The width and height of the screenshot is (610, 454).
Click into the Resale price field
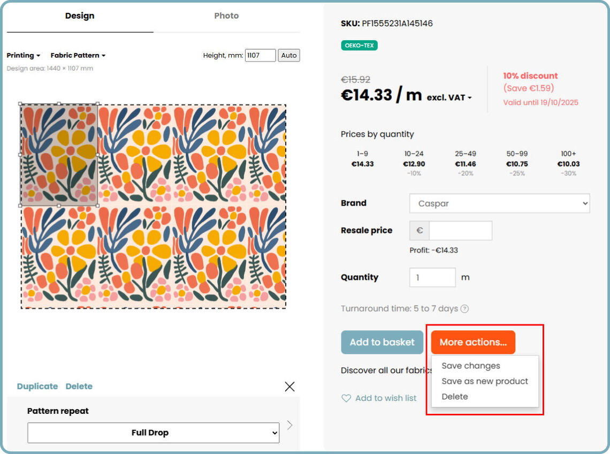click(x=460, y=231)
